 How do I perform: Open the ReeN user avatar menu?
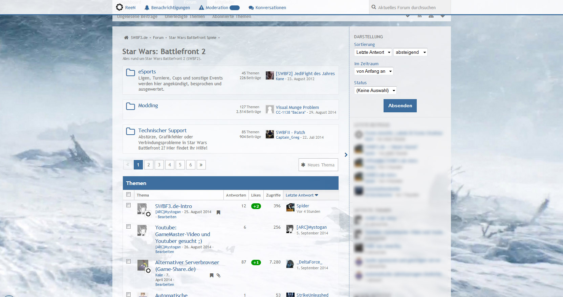coord(120,7)
